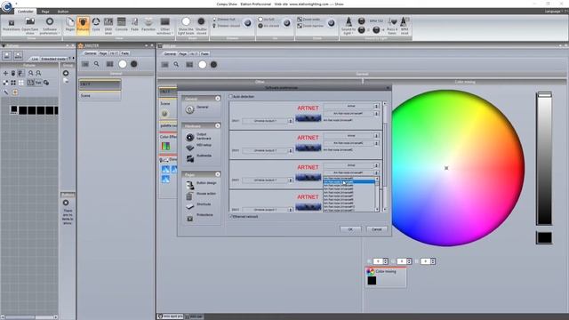The height and width of the screenshot is (320, 569).
Task: Toggle Zoom wide option
Action: click(309, 20)
